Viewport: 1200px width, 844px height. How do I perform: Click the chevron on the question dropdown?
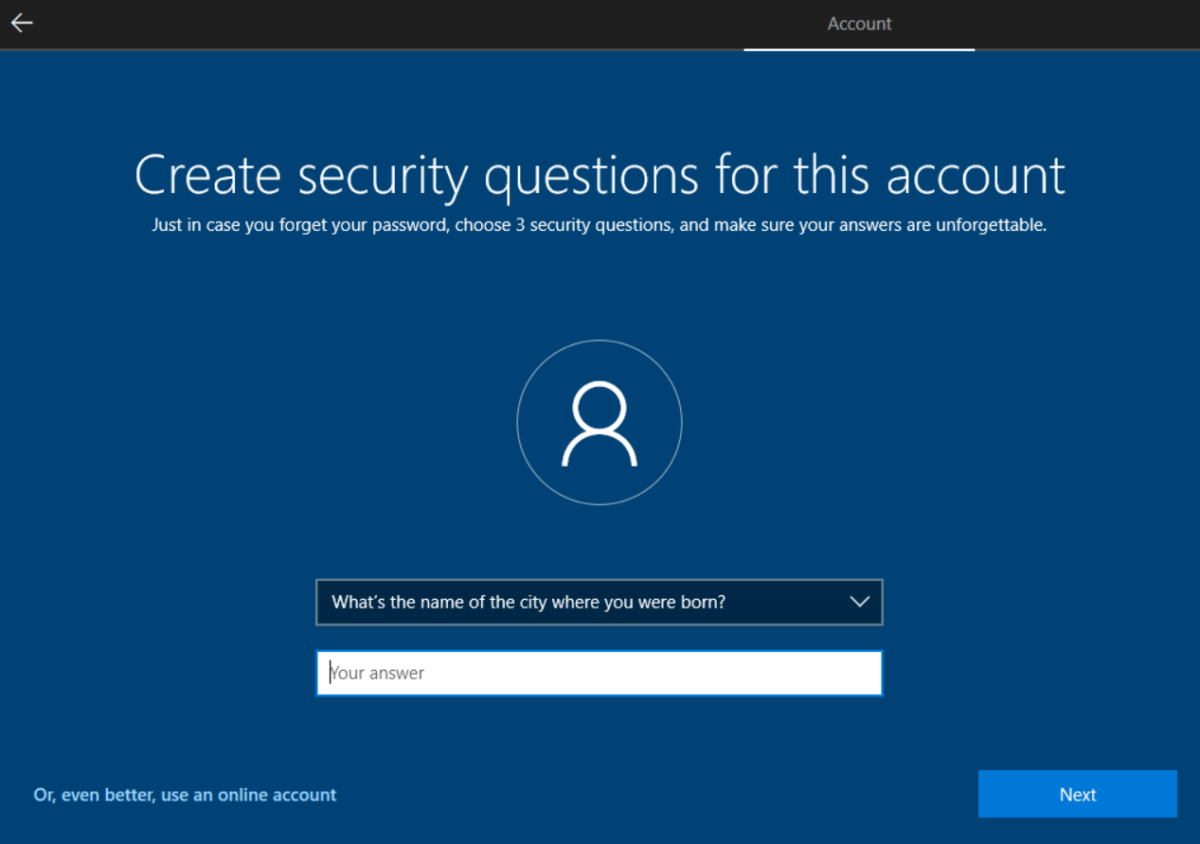[859, 602]
